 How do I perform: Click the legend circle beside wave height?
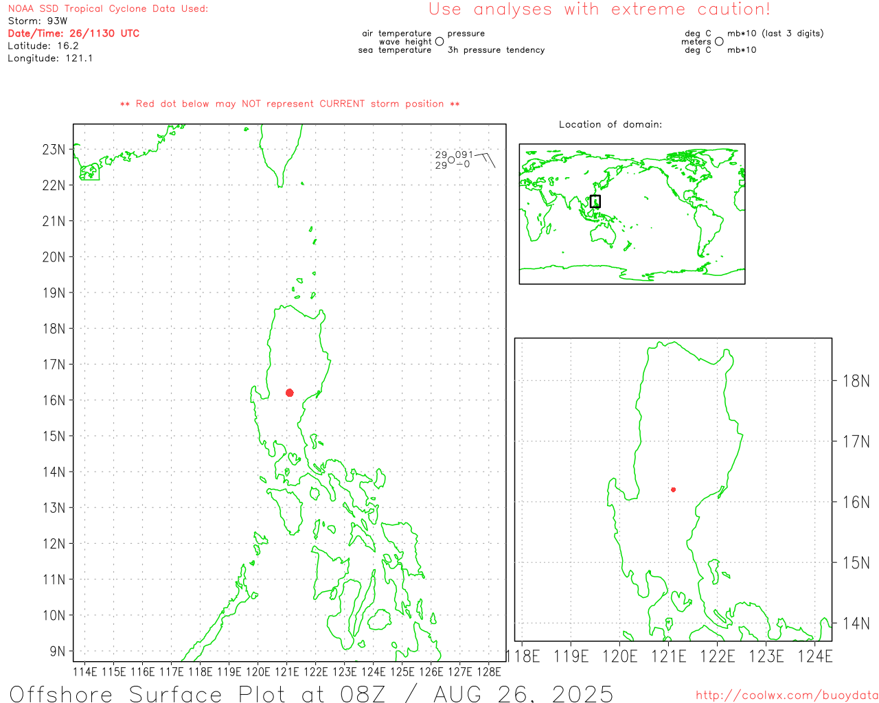pyautogui.click(x=439, y=41)
